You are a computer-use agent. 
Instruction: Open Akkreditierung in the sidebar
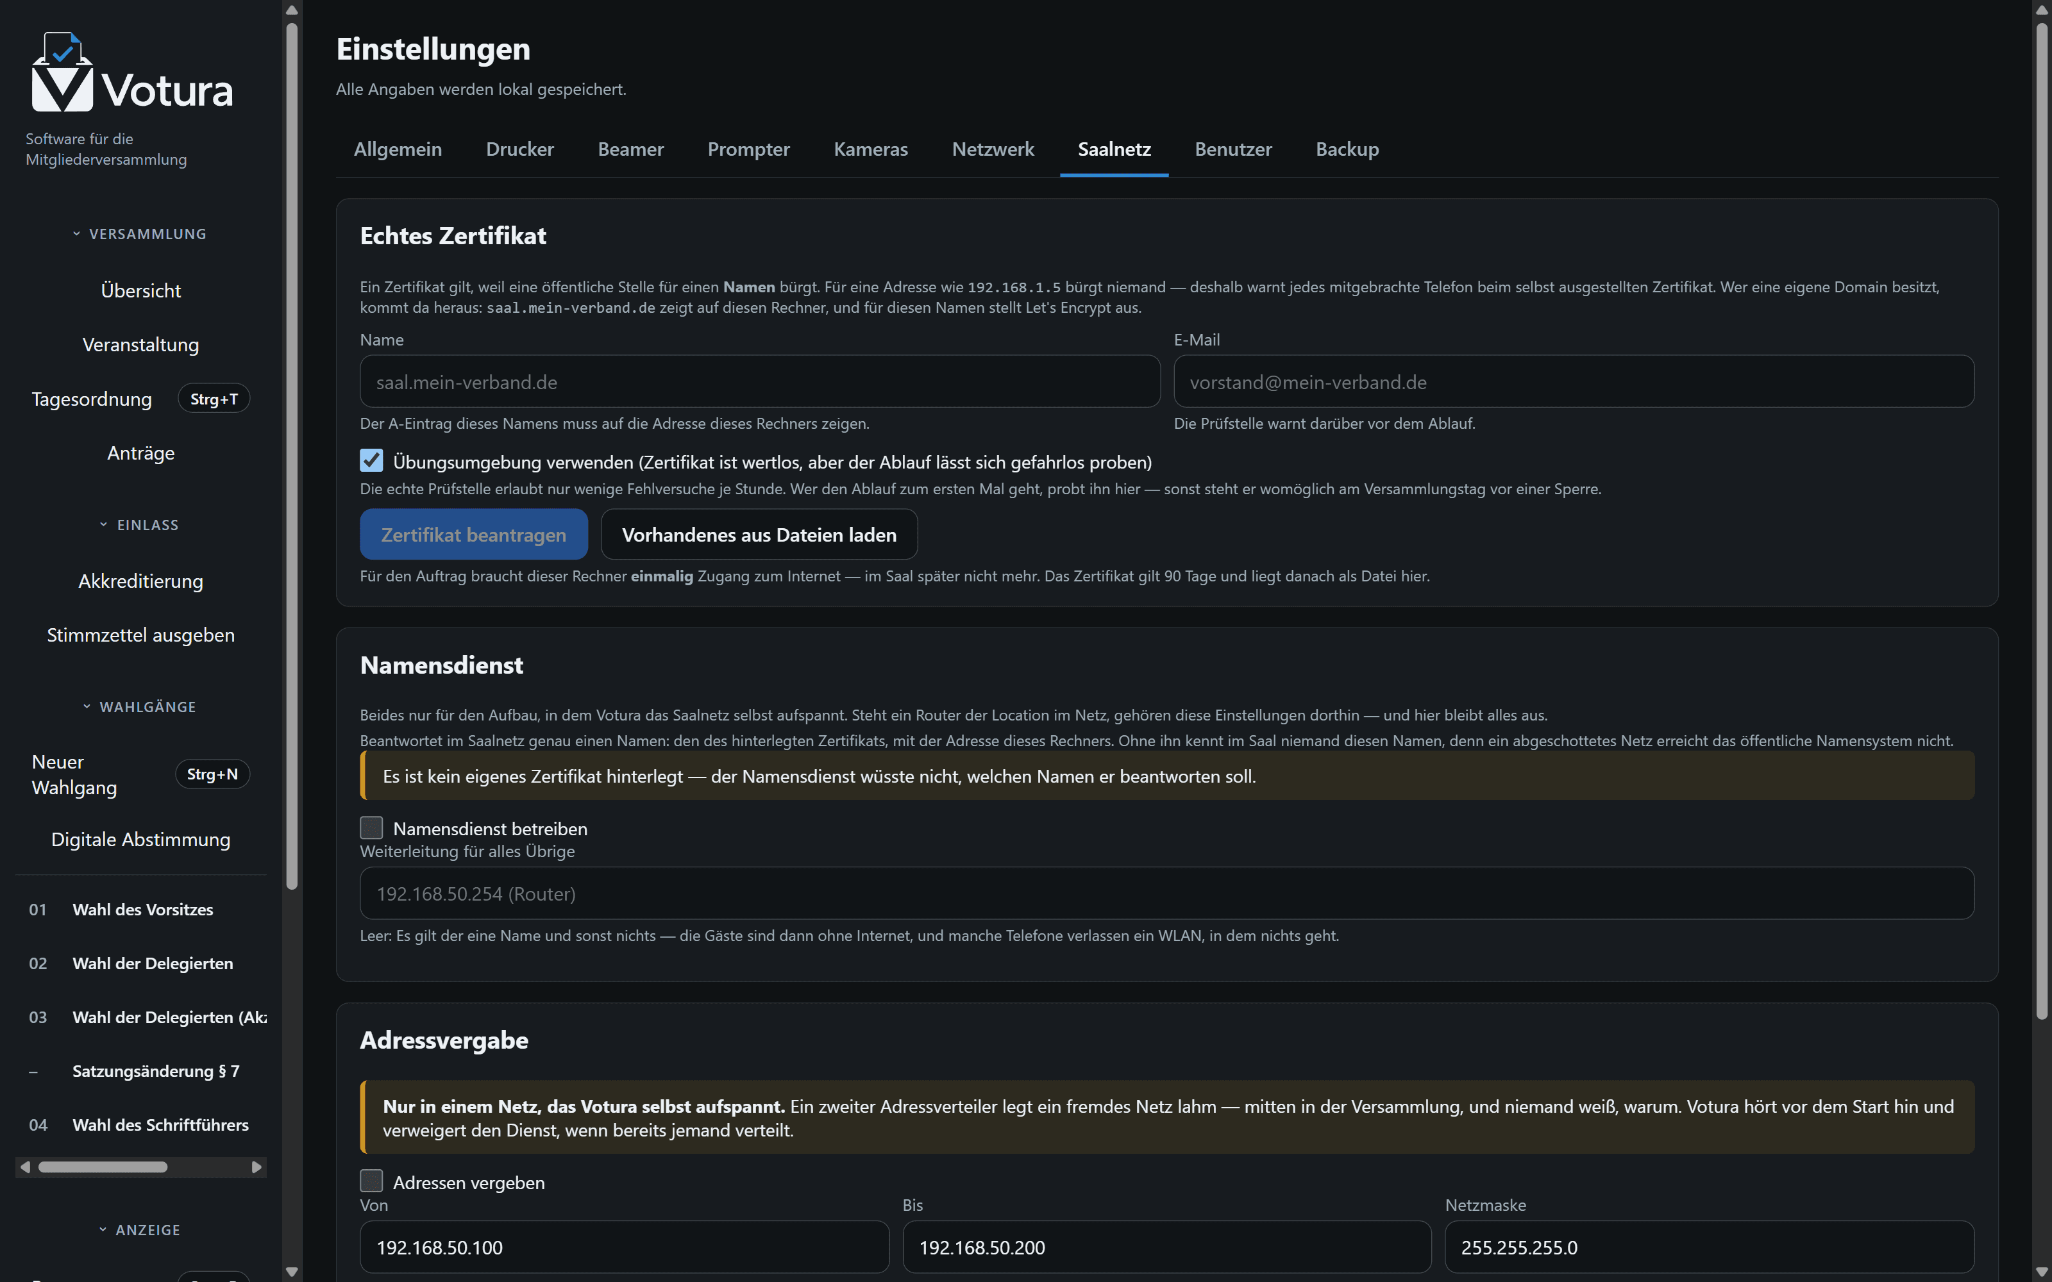141,581
